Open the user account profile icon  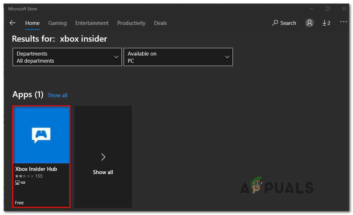click(x=310, y=23)
